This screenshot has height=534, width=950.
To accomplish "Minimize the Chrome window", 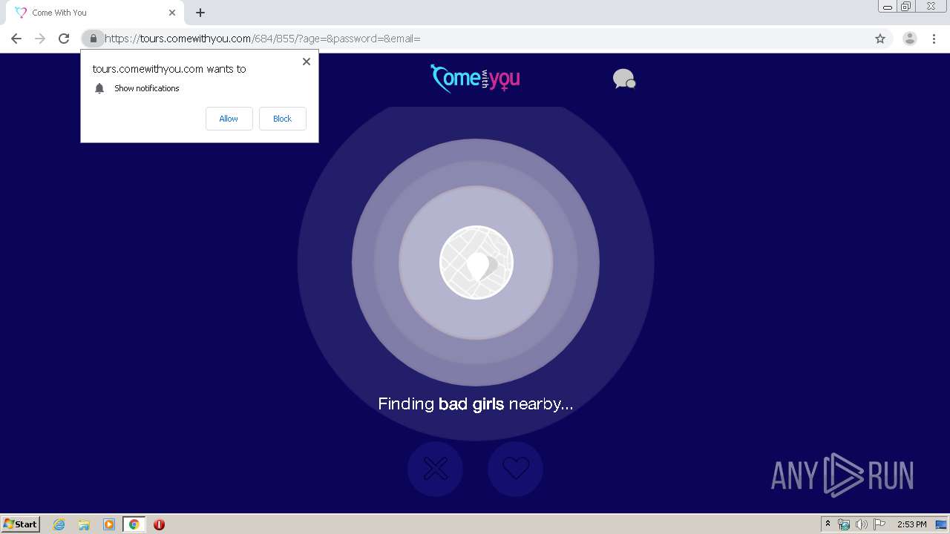I will pos(888,7).
